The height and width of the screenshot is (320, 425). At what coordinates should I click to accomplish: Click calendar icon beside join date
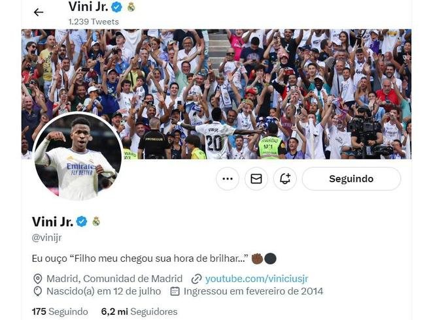pyautogui.click(x=175, y=291)
